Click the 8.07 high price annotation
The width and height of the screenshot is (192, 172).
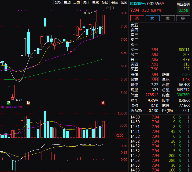coord(87,13)
